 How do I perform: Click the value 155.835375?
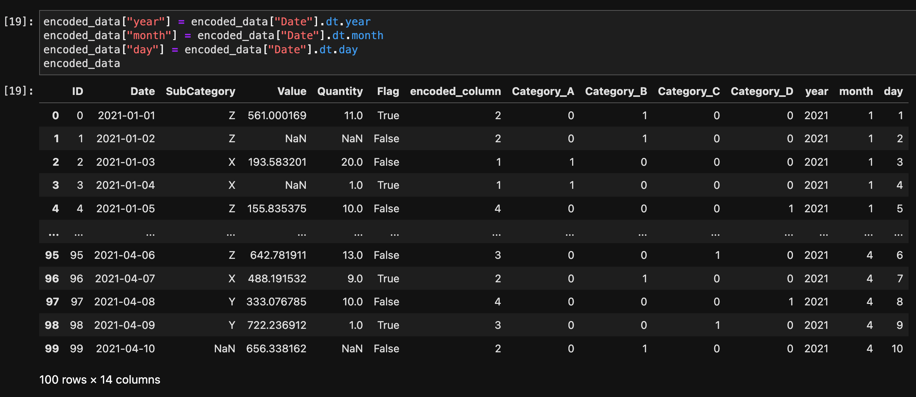[x=277, y=209]
